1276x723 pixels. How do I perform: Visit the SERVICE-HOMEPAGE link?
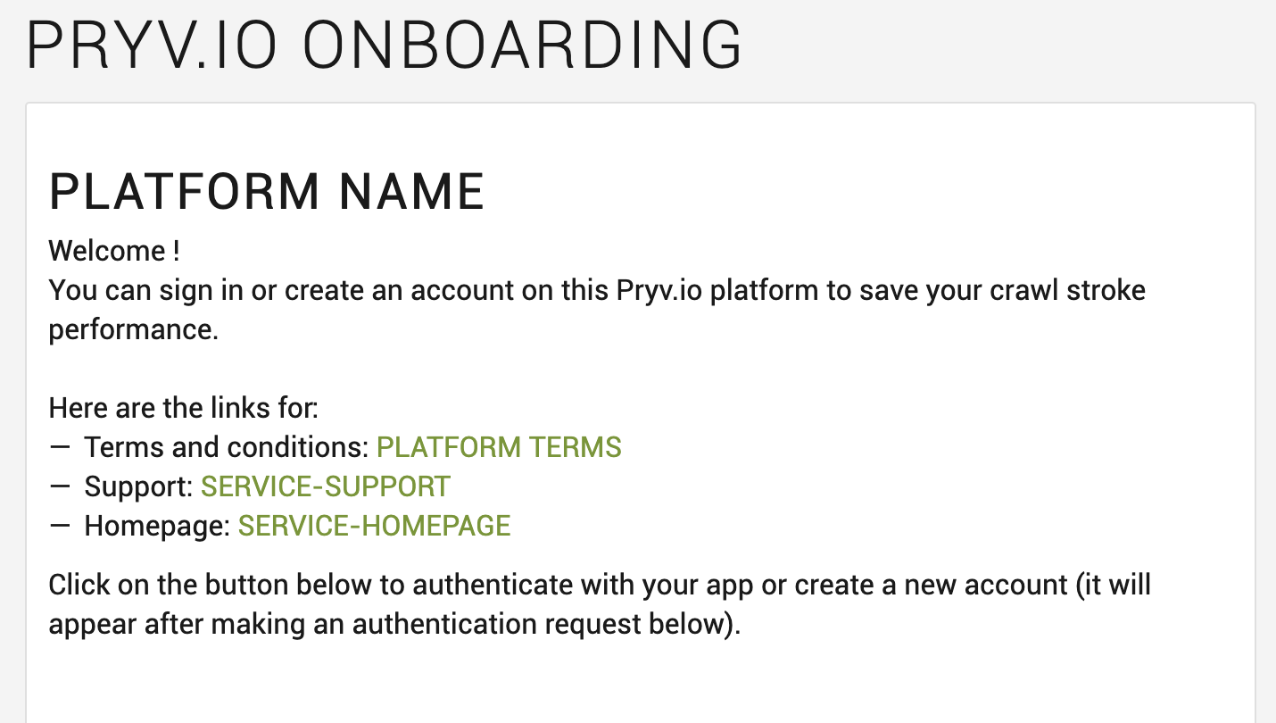(374, 526)
